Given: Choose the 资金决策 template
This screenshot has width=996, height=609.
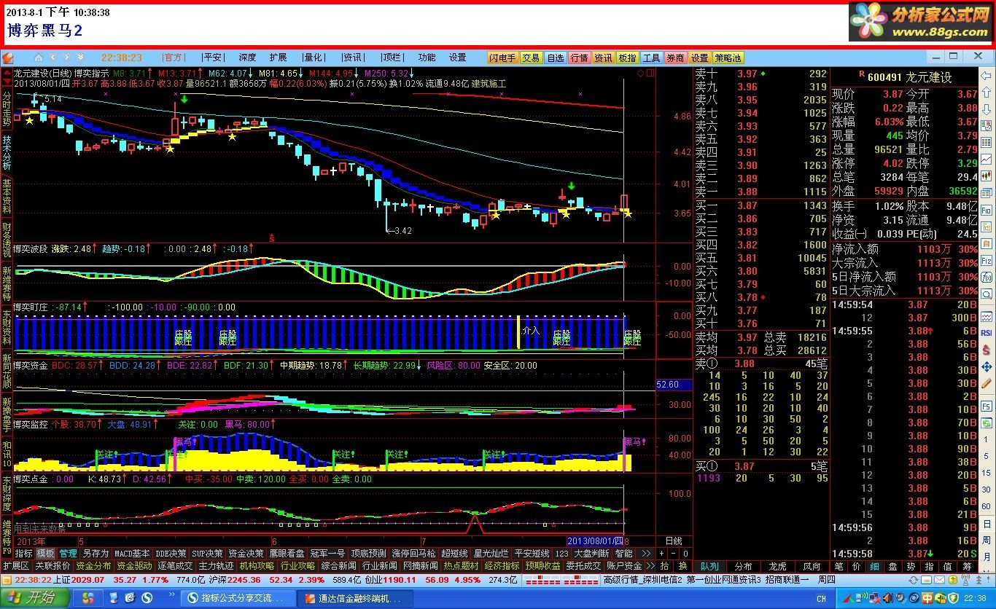Looking at the screenshot, I should coord(246,554).
